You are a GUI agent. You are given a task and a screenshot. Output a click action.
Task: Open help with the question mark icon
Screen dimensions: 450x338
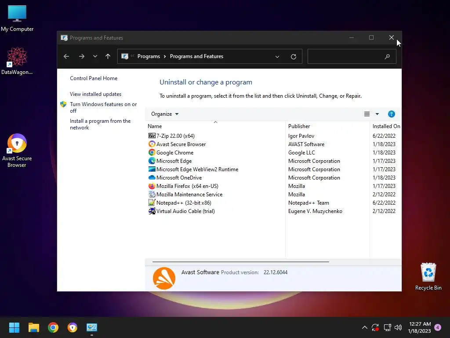pos(391,114)
